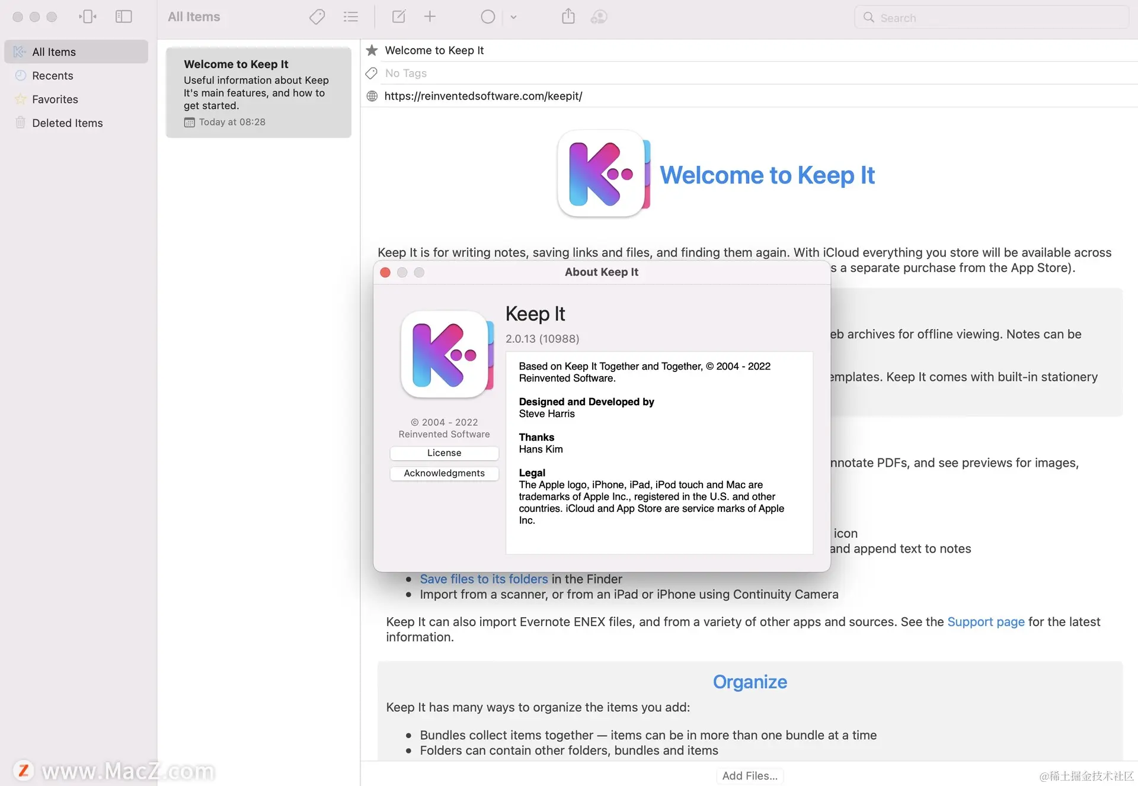The width and height of the screenshot is (1138, 786).
Task: Toggle the favorite star for Welcome note
Action: tap(372, 50)
